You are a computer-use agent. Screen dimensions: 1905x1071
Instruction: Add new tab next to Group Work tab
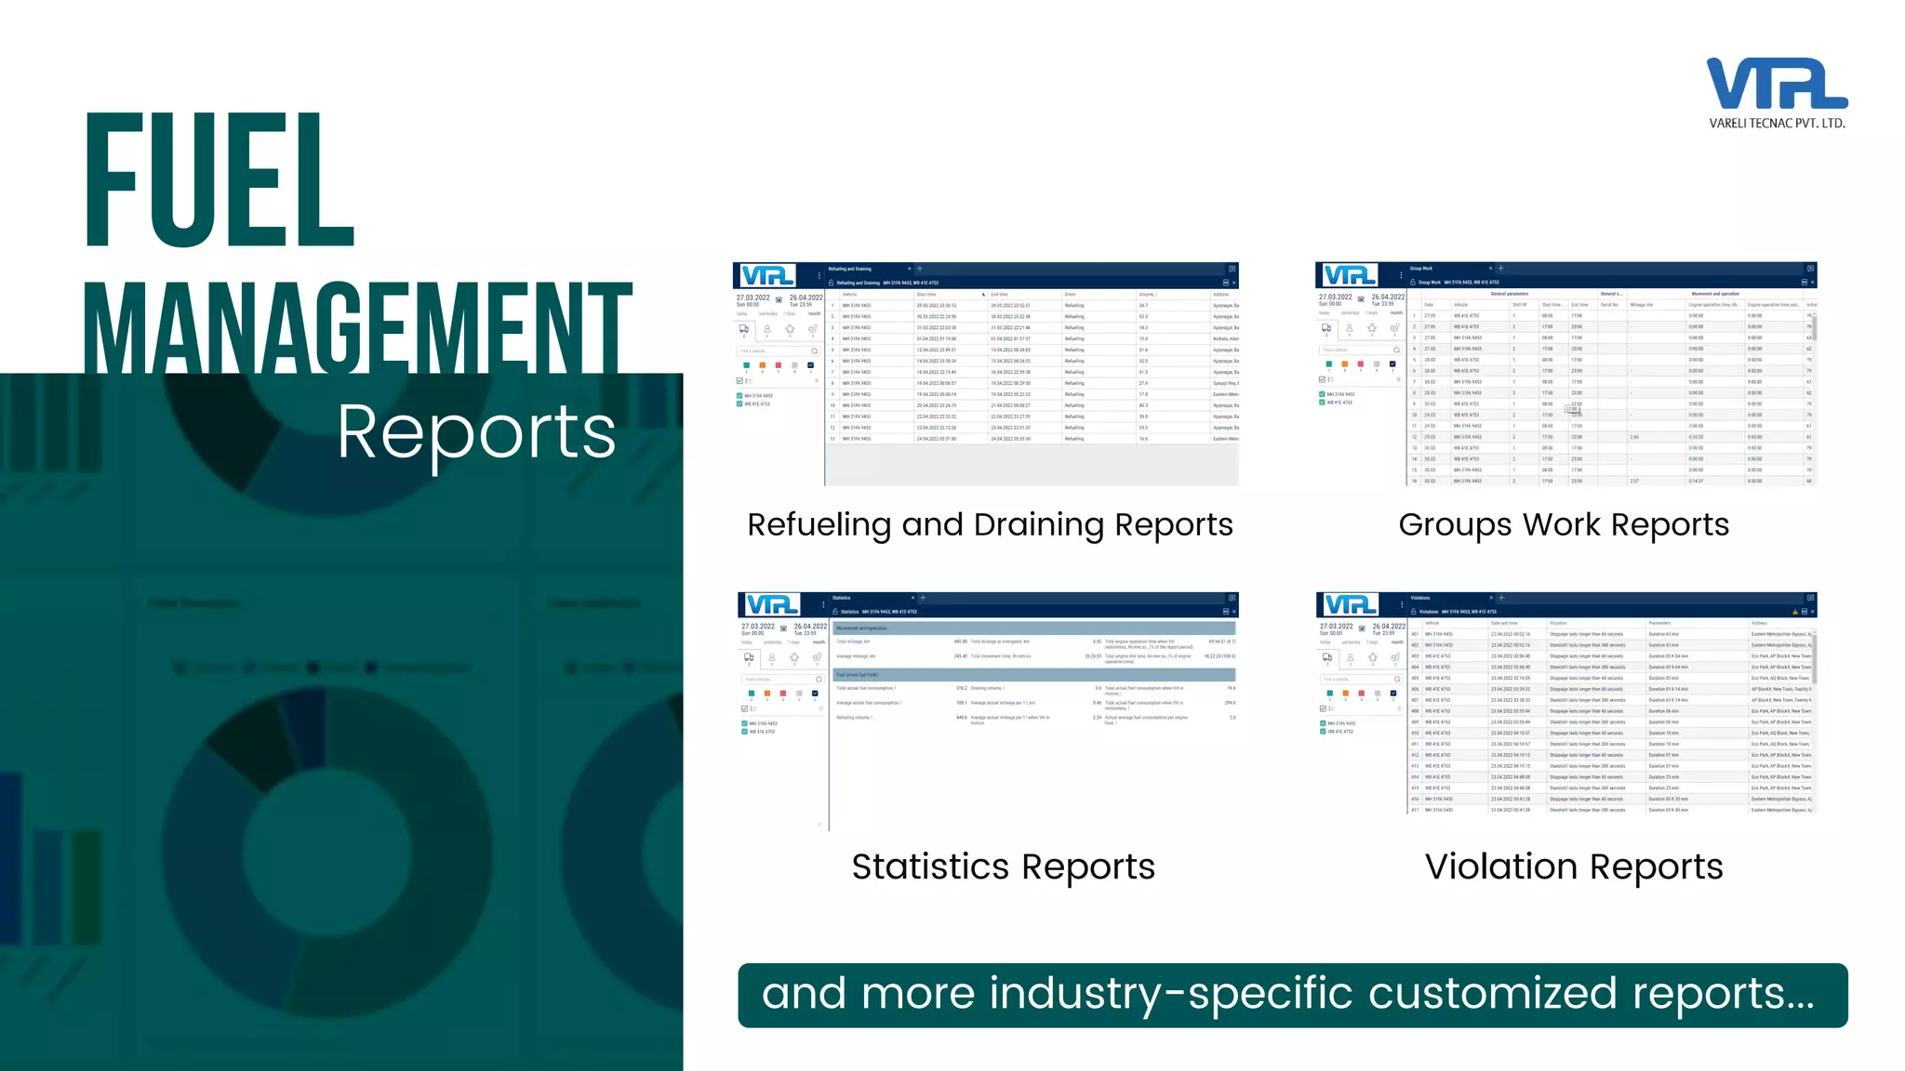(x=1500, y=268)
